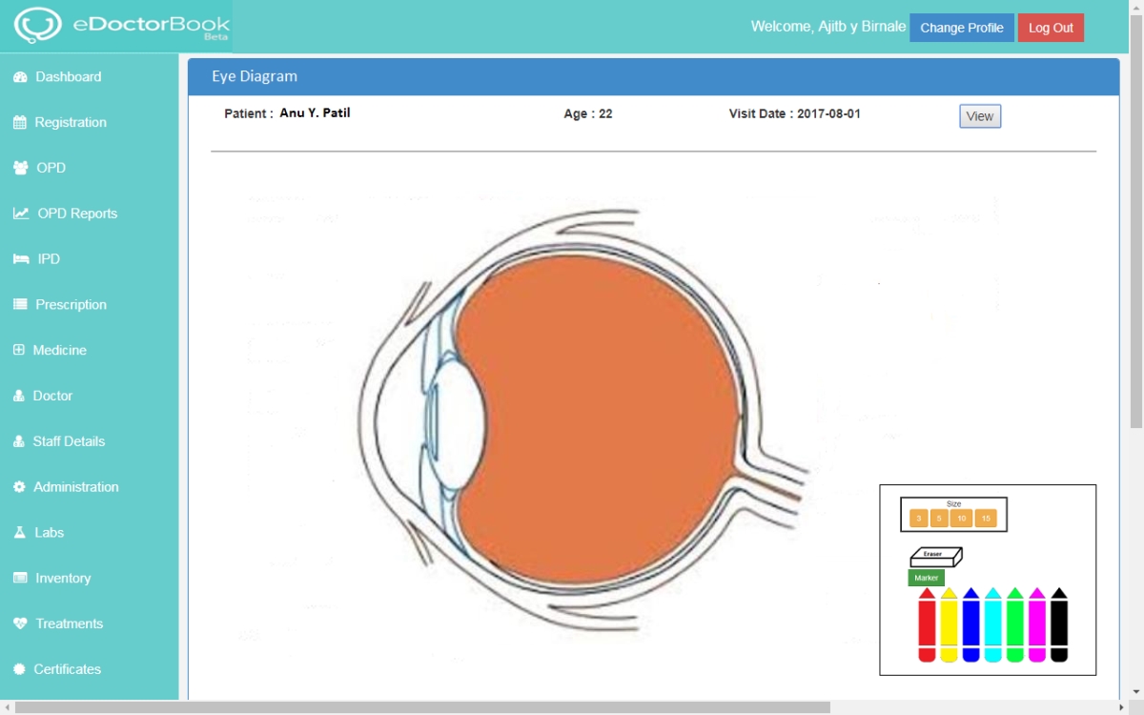Viewport: 1144px width, 715px height.
Task: Choose the blue marker crayon
Action: click(x=970, y=625)
